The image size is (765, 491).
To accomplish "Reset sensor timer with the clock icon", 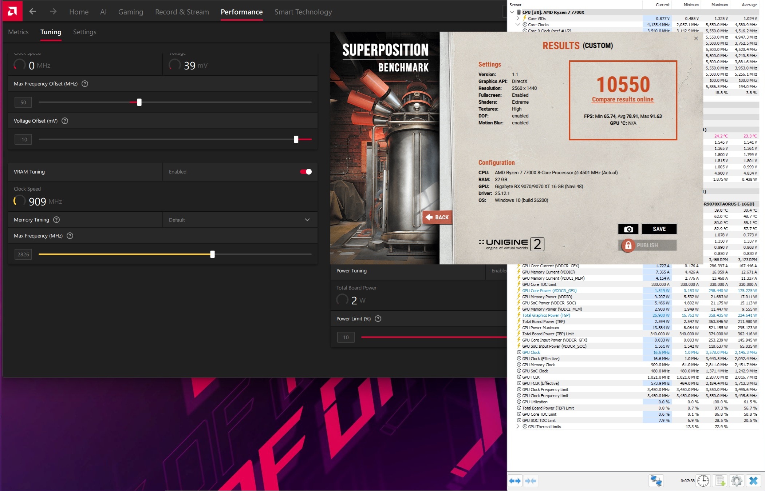I will pos(703,481).
